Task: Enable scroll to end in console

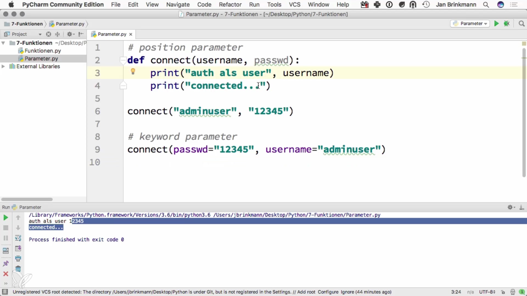Action: 18,248
